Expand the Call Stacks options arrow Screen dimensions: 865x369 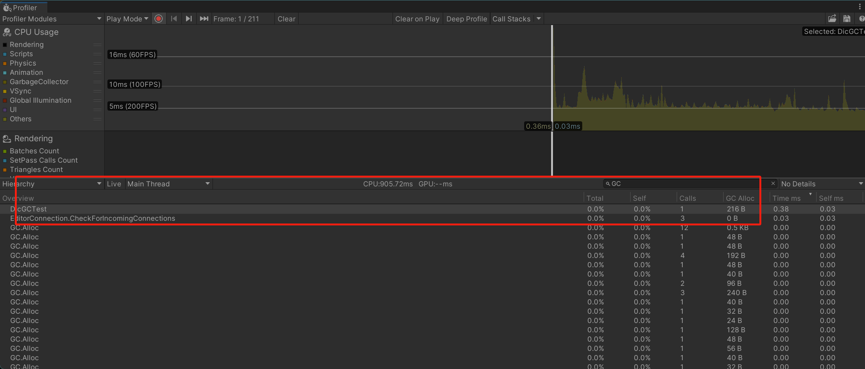click(539, 19)
